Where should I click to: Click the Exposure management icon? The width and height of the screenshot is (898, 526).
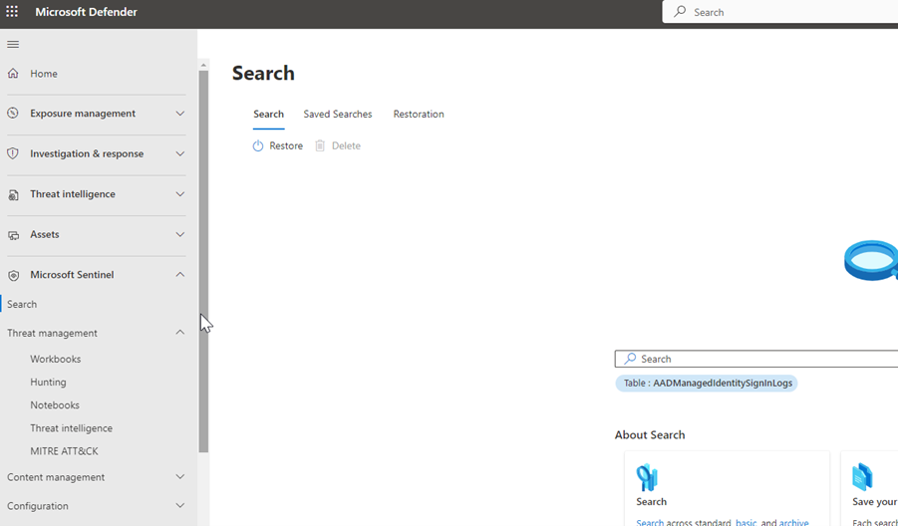[13, 114]
